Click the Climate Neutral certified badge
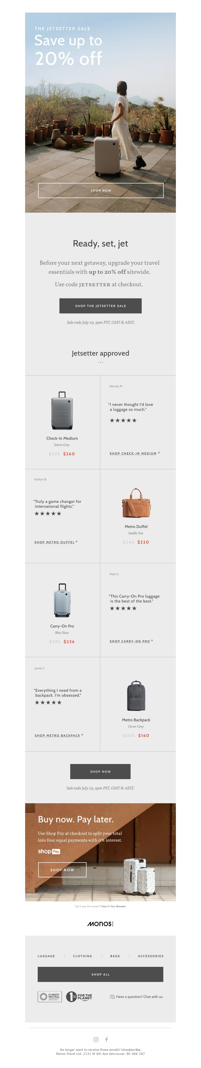 tap(50, 996)
